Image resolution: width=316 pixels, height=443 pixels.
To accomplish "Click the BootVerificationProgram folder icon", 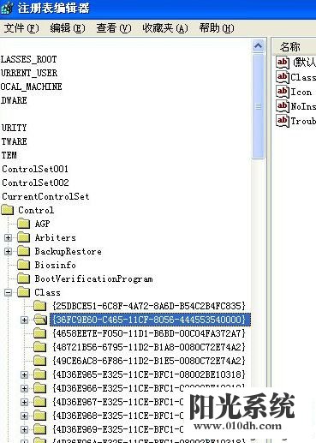I will click(23, 278).
